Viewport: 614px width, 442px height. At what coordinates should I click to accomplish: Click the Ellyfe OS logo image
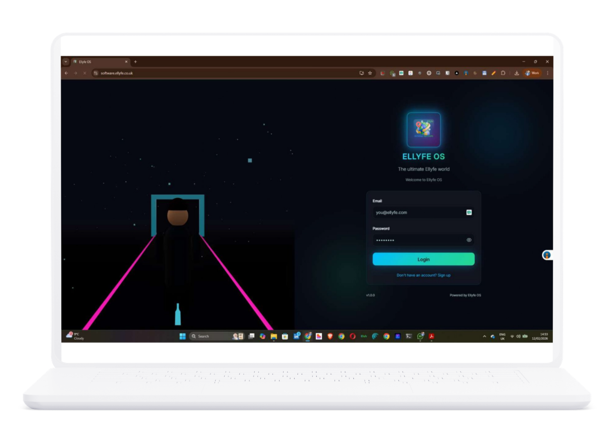[423, 129]
